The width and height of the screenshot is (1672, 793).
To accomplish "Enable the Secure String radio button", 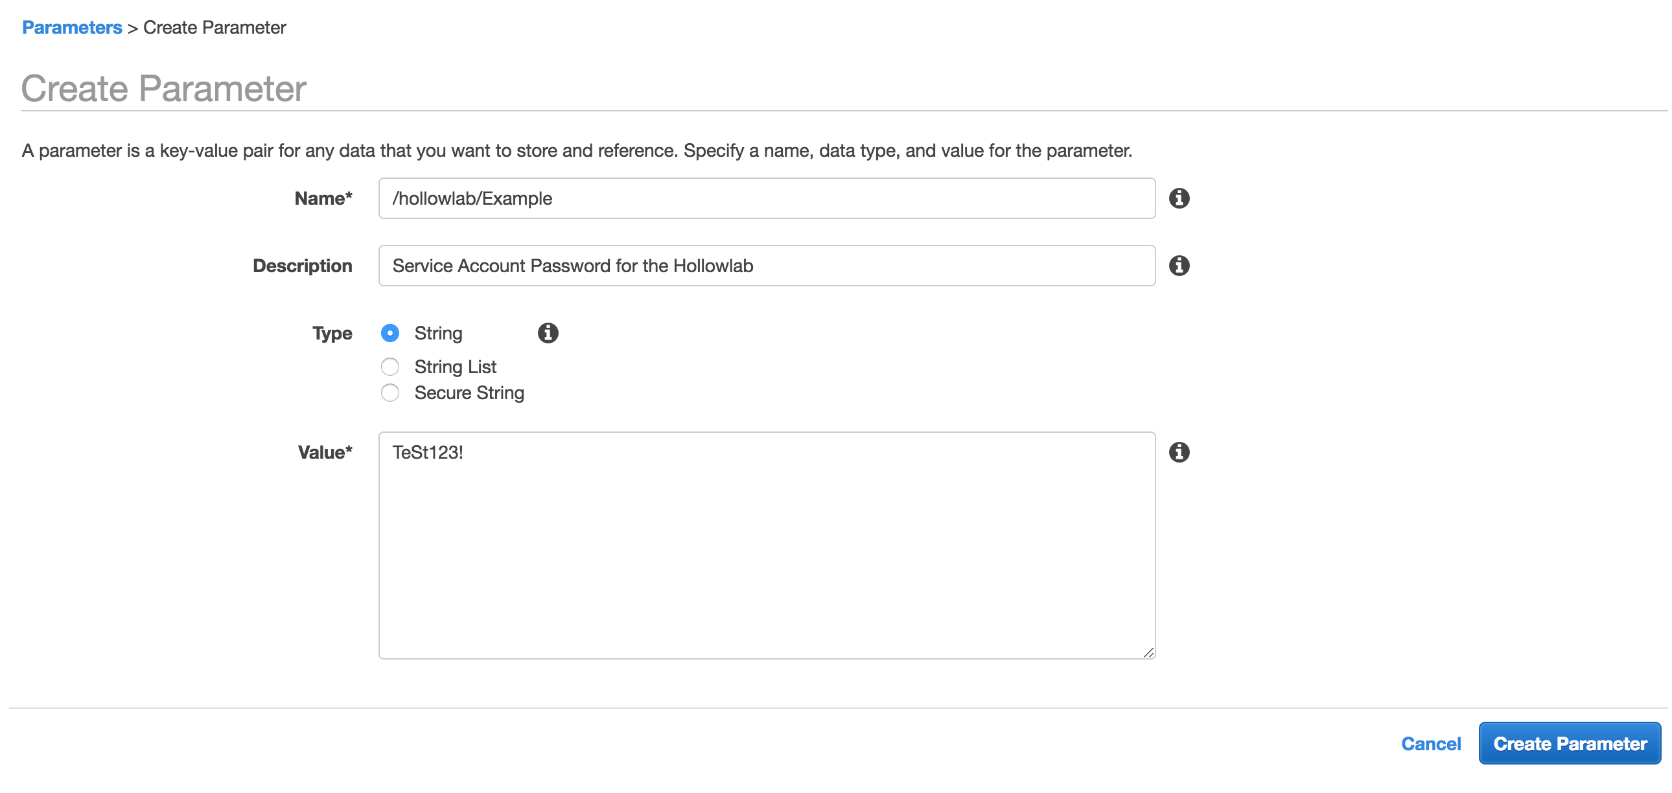I will point(390,393).
